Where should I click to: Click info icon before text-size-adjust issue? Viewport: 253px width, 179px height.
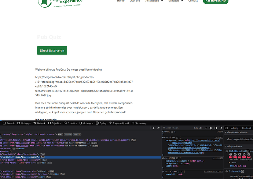pyautogui.click(x=227, y=151)
